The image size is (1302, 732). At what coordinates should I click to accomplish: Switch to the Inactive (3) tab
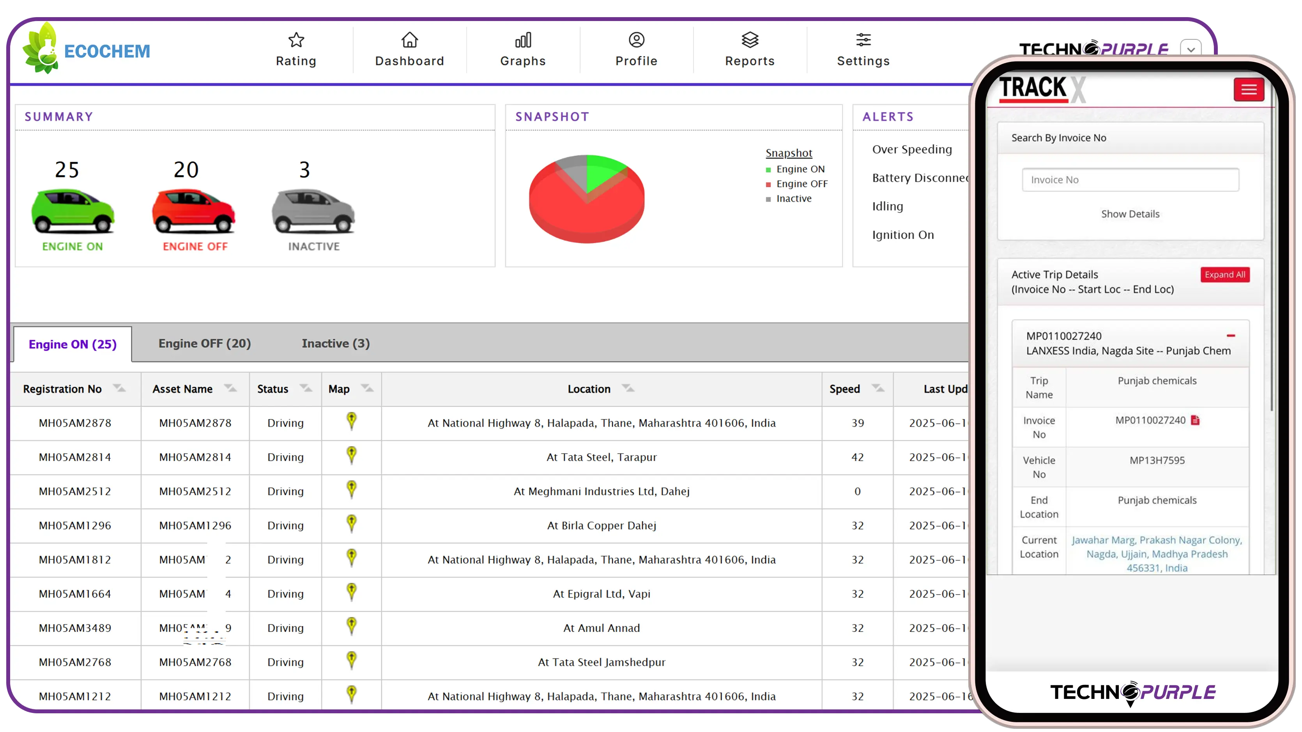335,343
